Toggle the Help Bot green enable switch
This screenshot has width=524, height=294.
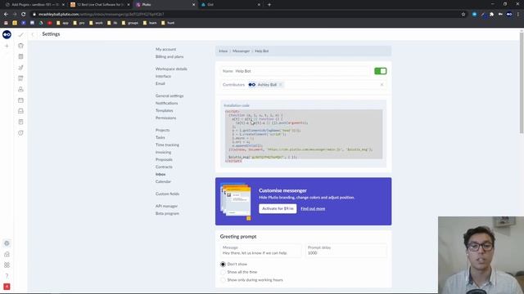380,71
